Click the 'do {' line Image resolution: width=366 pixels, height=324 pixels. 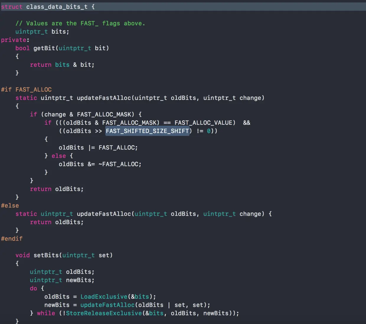37,288
